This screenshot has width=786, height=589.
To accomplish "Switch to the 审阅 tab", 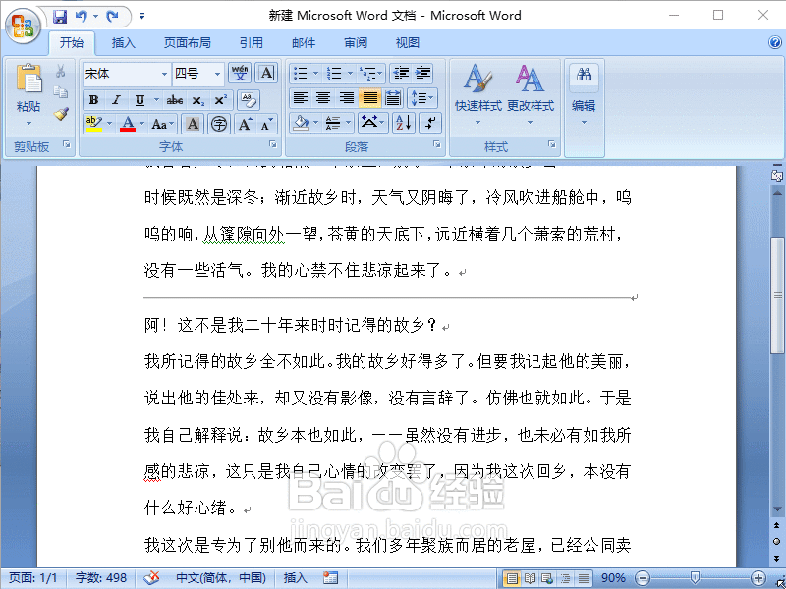I will tap(356, 42).
